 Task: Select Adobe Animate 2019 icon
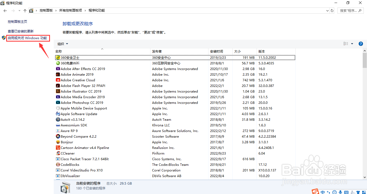pos(58,74)
